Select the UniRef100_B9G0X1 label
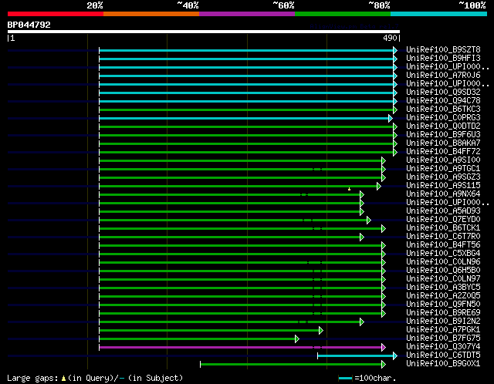The height and width of the screenshot is (384, 494). click(443, 364)
